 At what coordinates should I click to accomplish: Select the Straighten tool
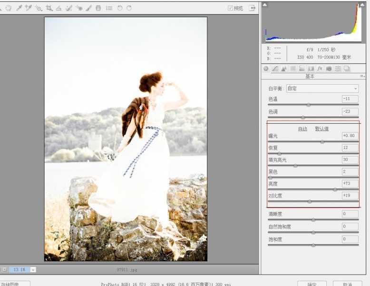pos(58,8)
